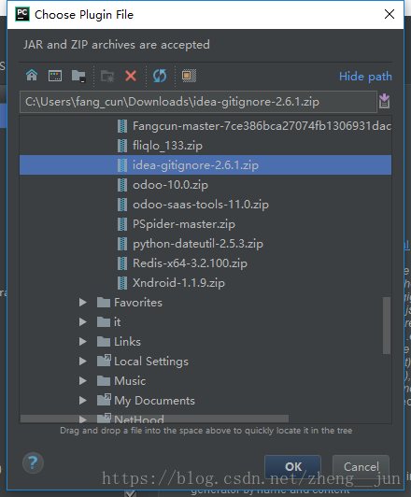Click the New Folder toolbar icon
411x497 pixels.
pyautogui.click(x=107, y=76)
